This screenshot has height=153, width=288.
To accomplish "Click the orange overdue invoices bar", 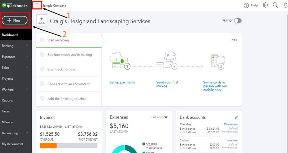I will pyautogui.click(x=48, y=146).
